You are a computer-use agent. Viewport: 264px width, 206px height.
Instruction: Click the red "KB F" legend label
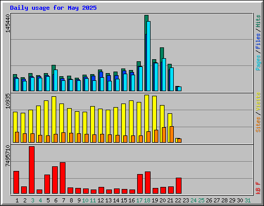point(258,188)
